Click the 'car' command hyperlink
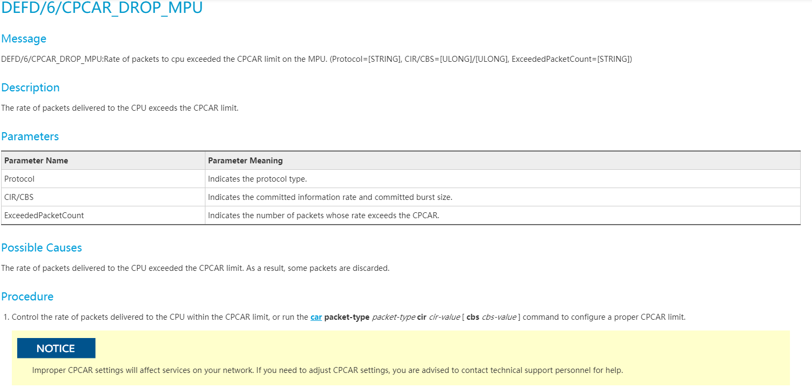The width and height of the screenshot is (812, 388). pos(316,317)
